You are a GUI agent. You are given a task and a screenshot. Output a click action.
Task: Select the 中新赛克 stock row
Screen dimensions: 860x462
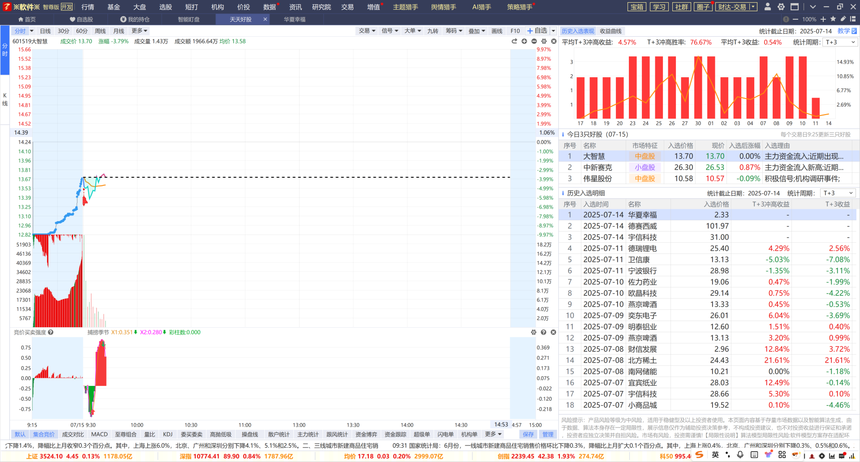pyautogui.click(x=709, y=167)
